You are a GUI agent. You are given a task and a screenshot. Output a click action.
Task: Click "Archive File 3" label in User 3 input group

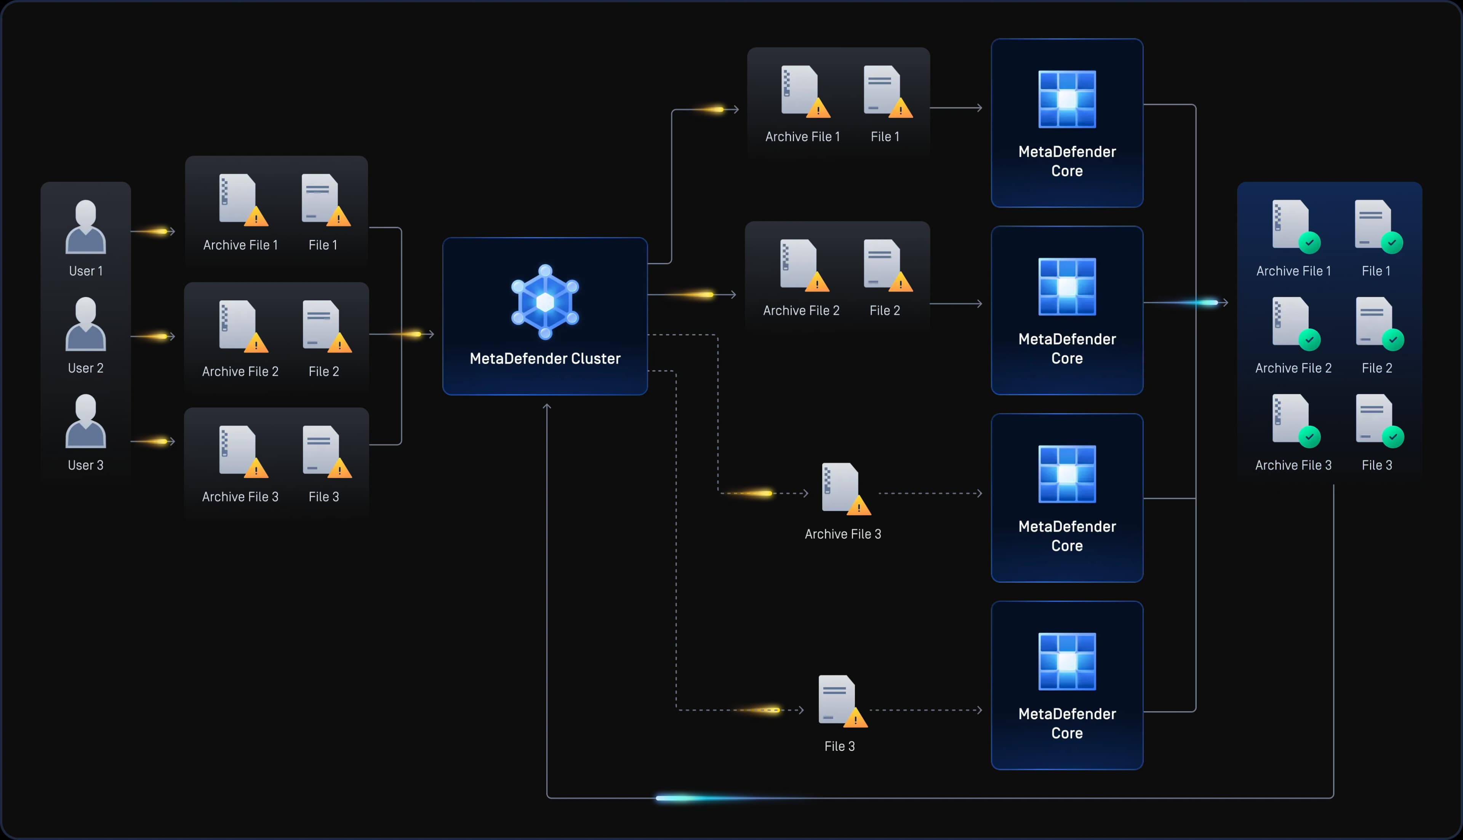[240, 496]
